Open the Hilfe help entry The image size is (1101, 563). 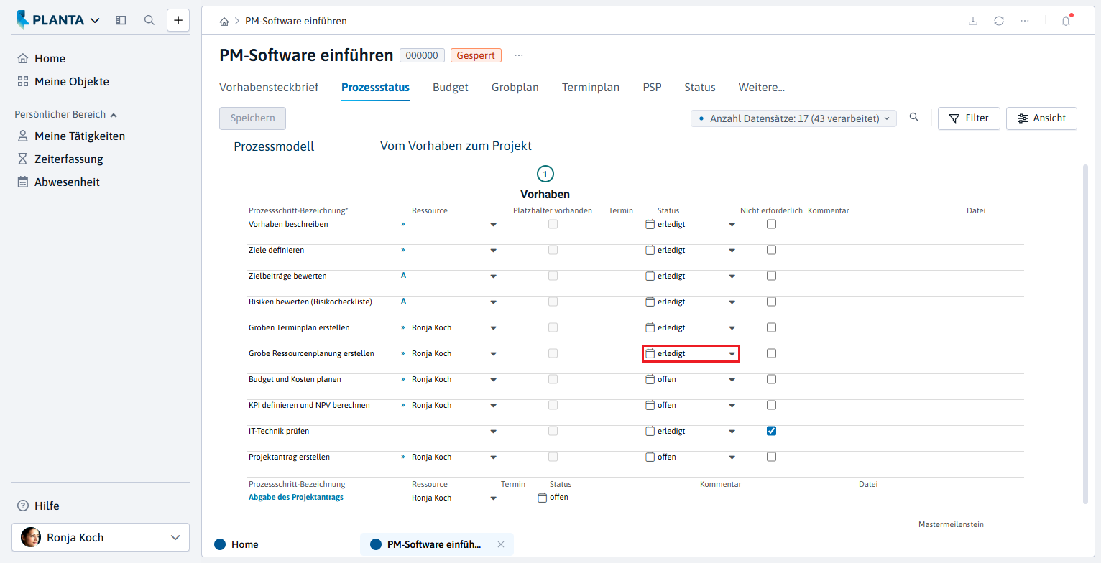(x=39, y=506)
